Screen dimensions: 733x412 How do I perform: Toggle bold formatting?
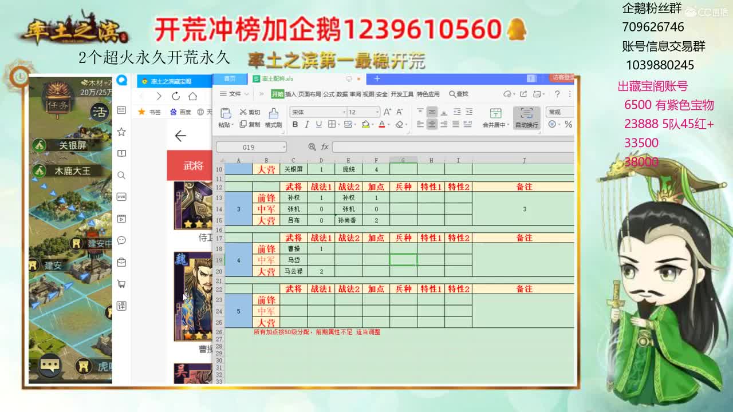coord(295,124)
